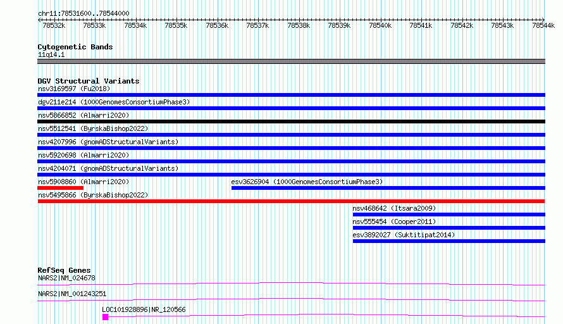Open nsv5512541 (ByrskaBishop2022) variant label
563x324 pixels.
(93, 128)
